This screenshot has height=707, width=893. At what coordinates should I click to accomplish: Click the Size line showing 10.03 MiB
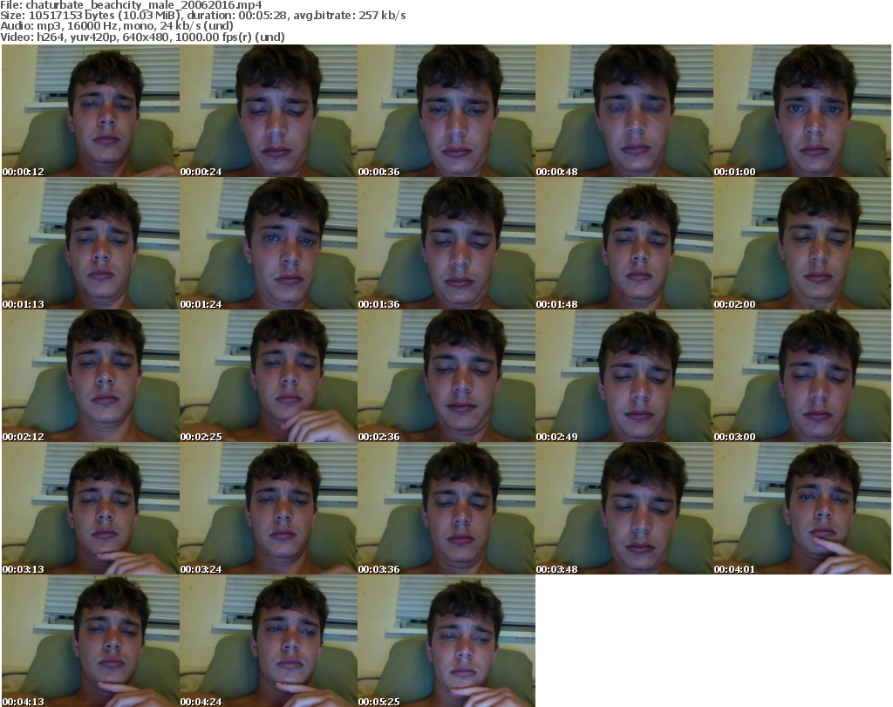coord(202,16)
